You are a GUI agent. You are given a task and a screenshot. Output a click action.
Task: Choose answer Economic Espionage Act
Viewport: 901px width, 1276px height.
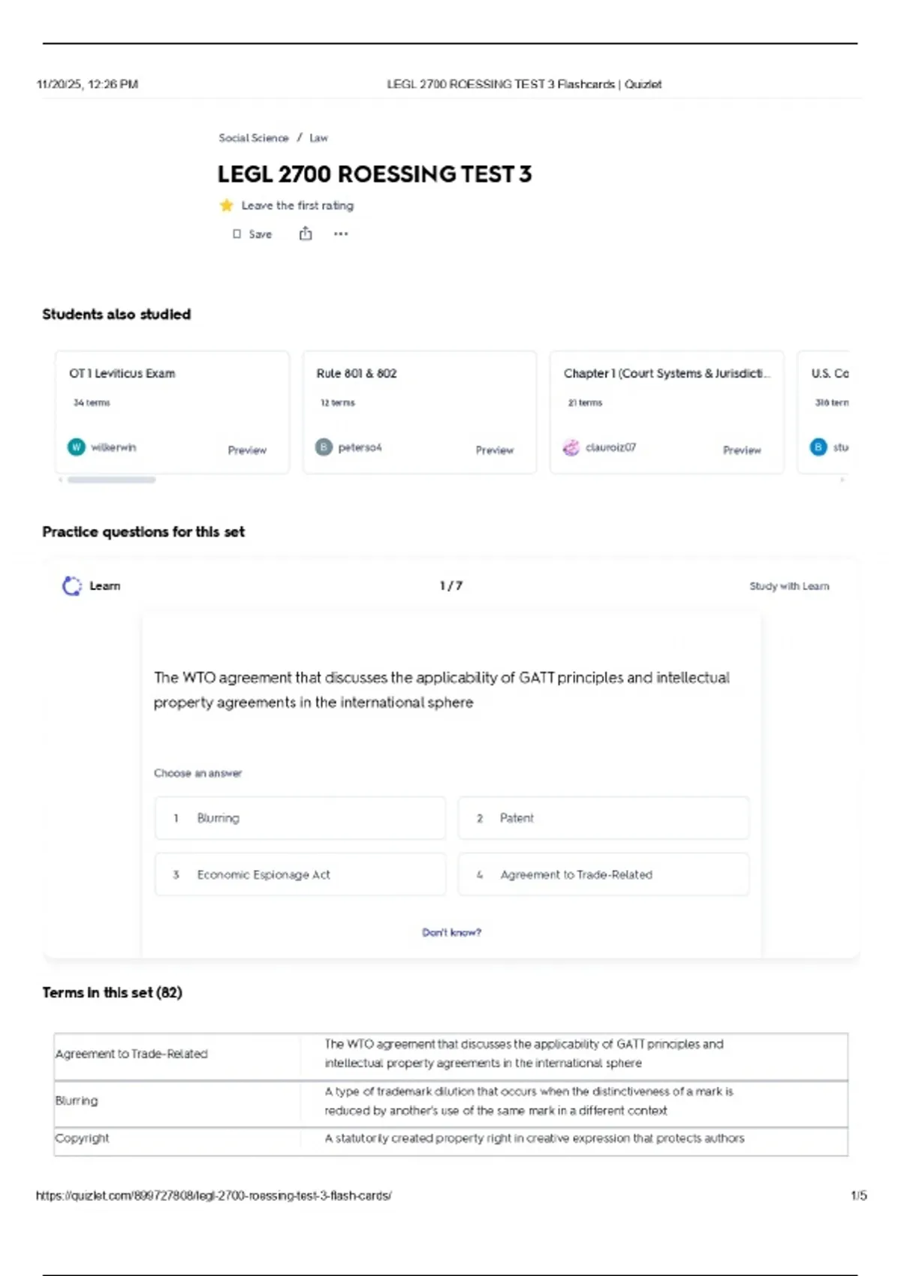[300, 874]
